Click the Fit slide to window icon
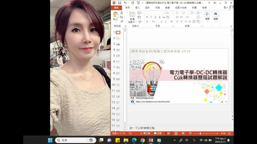Image resolution: width=257 pixels, height=144 pixels. coord(229,133)
